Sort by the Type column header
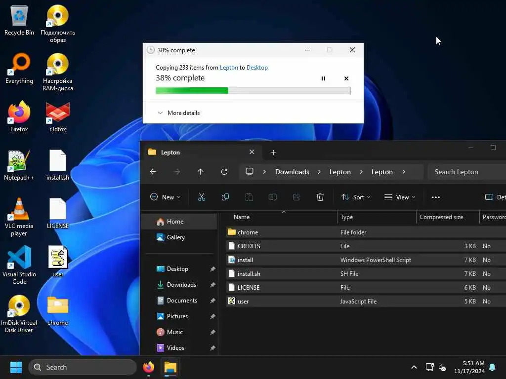 346,217
